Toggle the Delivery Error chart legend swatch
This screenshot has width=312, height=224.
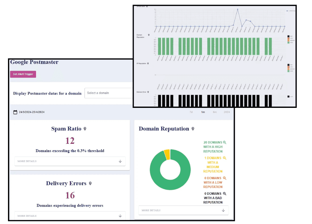click(x=288, y=97)
